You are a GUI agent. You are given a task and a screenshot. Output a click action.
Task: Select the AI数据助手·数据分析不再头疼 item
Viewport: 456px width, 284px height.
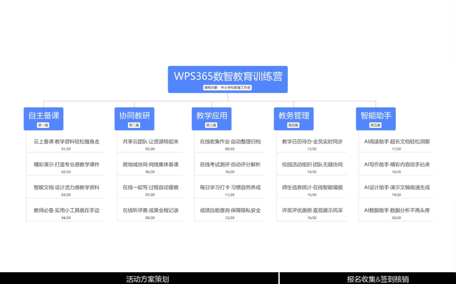(397, 211)
